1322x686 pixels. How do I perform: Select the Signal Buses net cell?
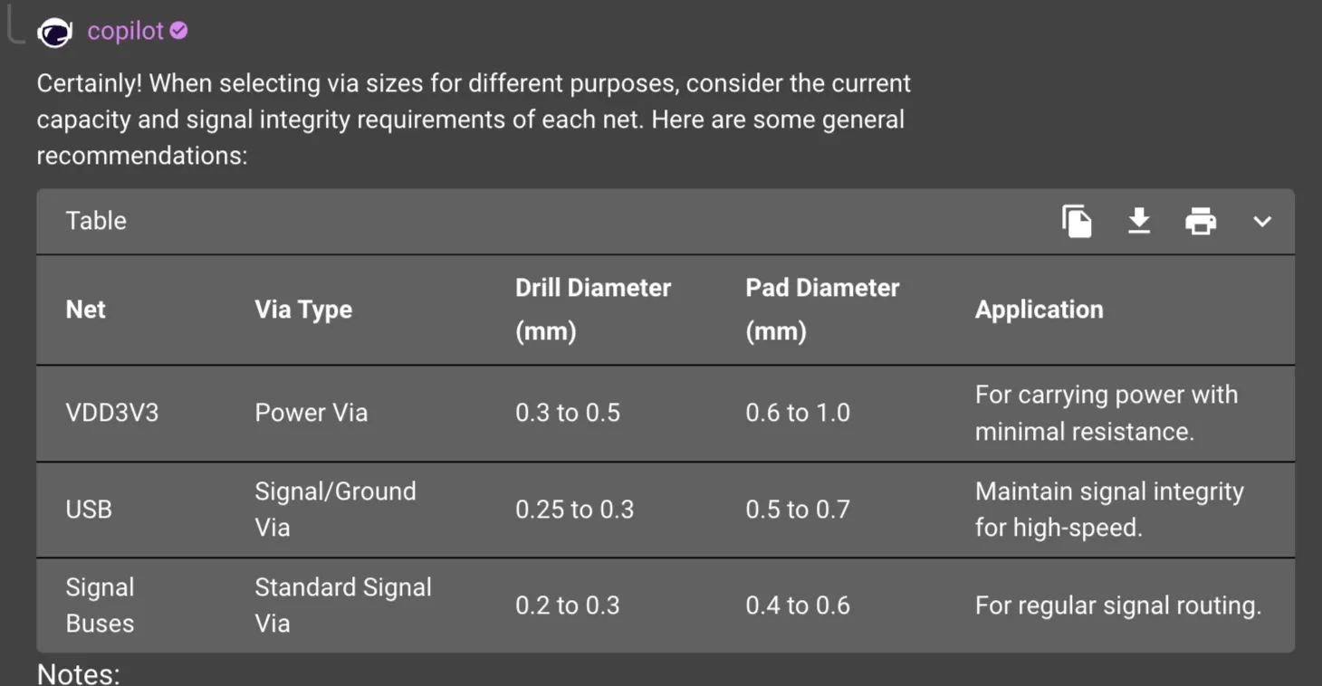100,605
